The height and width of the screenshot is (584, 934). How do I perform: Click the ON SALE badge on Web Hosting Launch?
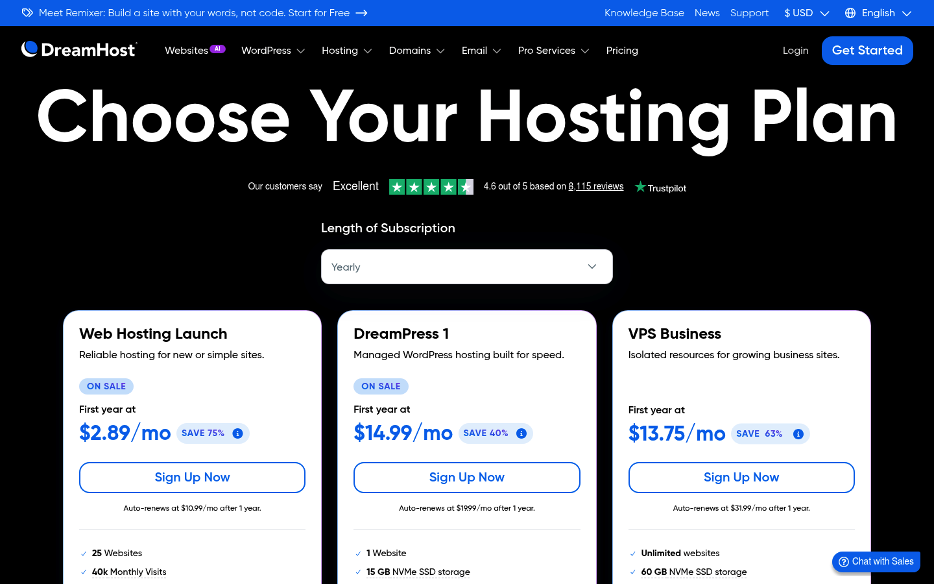pyautogui.click(x=106, y=386)
